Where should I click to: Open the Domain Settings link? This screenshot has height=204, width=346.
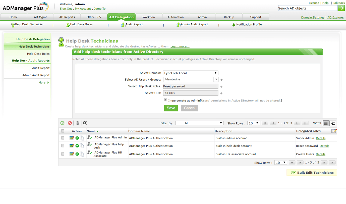point(313,17)
